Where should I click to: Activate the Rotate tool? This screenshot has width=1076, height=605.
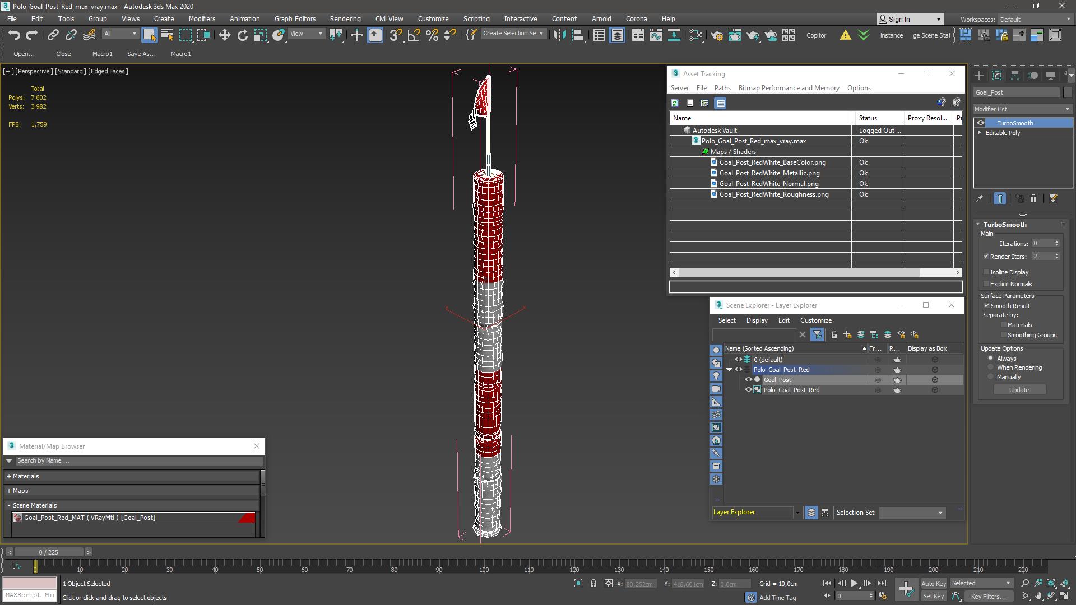pyautogui.click(x=242, y=35)
